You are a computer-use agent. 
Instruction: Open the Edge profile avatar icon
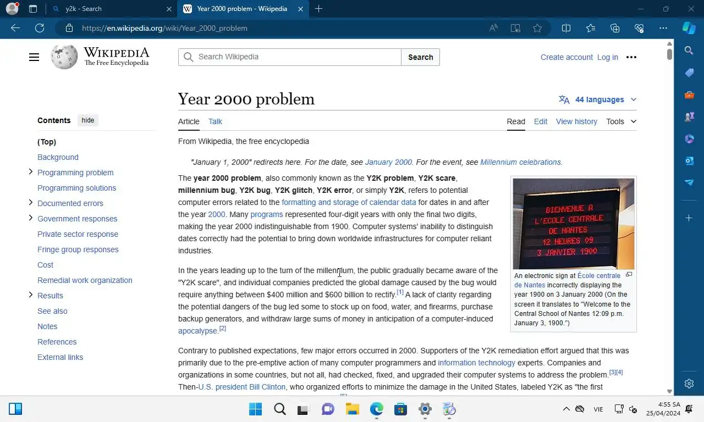(x=12, y=9)
